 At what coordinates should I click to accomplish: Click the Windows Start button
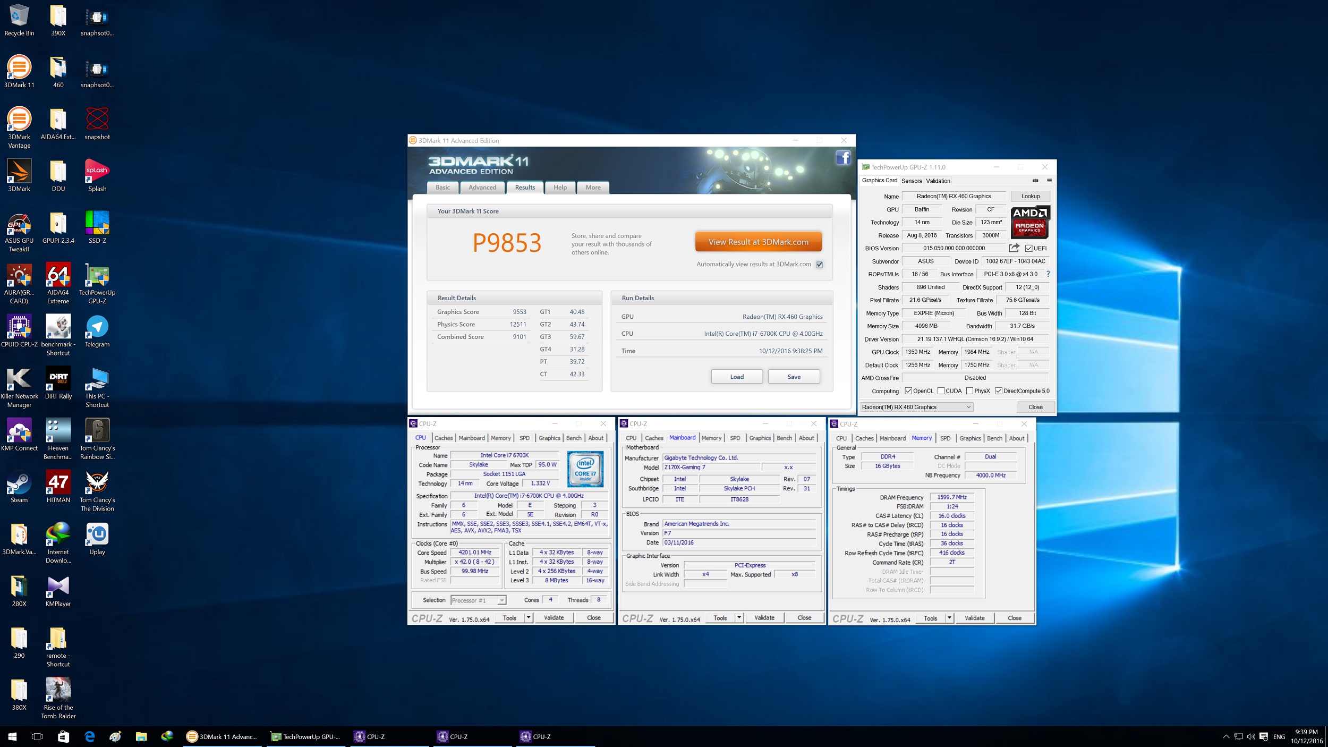click(12, 736)
